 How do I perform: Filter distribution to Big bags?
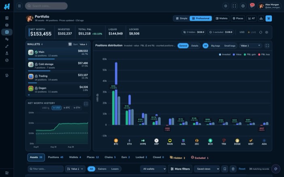point(215,46)
